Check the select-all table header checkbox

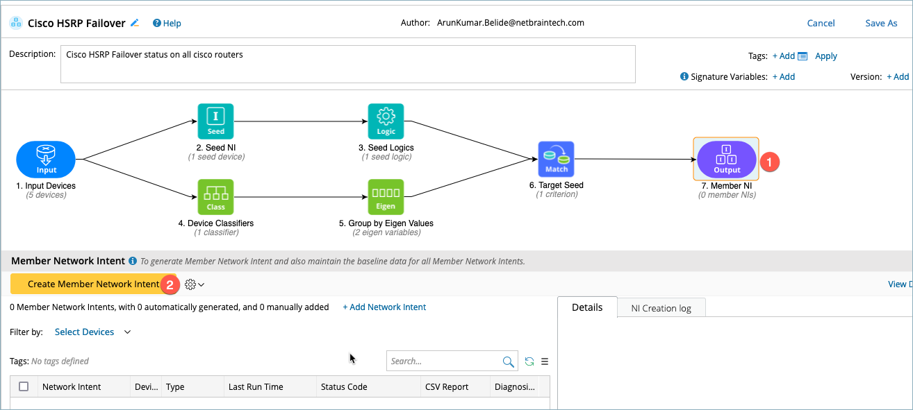pyautogui.click(x=24, y=387)
